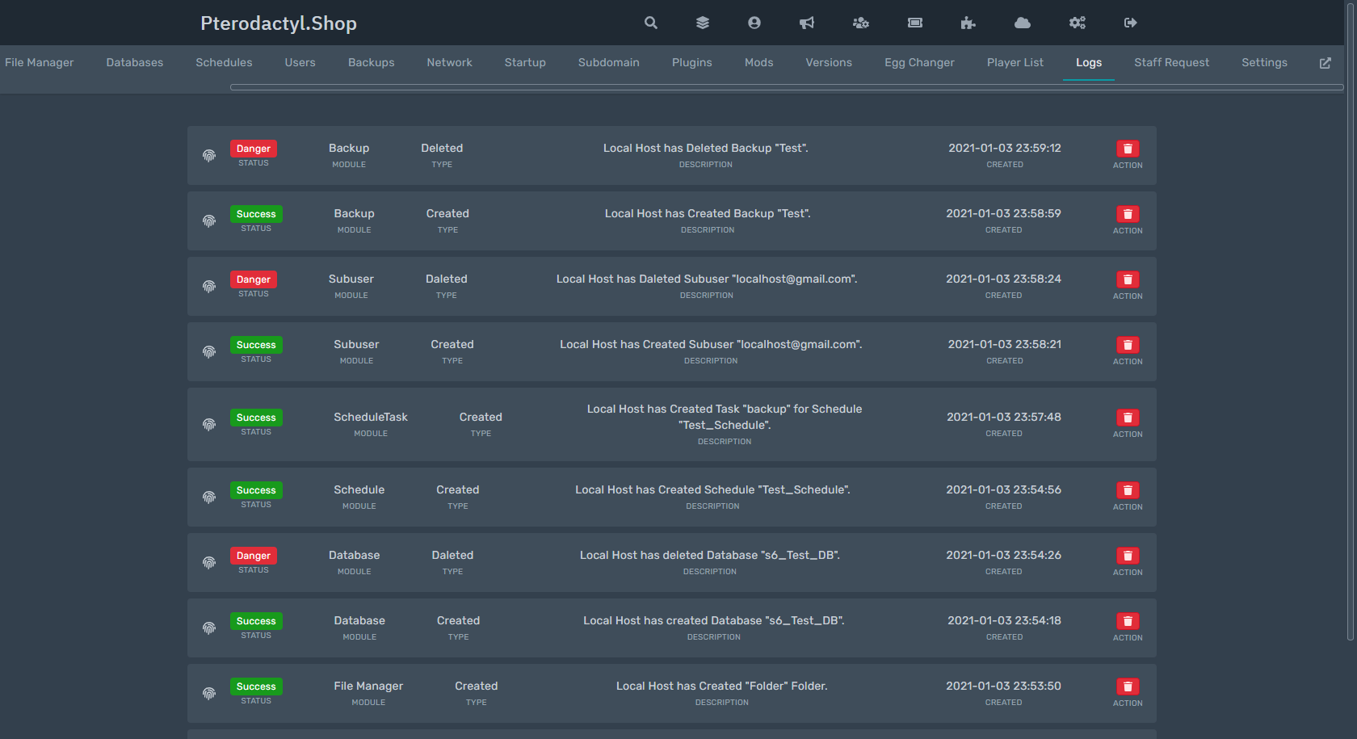Select the Logs tab
Image resolution: width=1357 pixels, height=739 pixels.
(1088, 62)
